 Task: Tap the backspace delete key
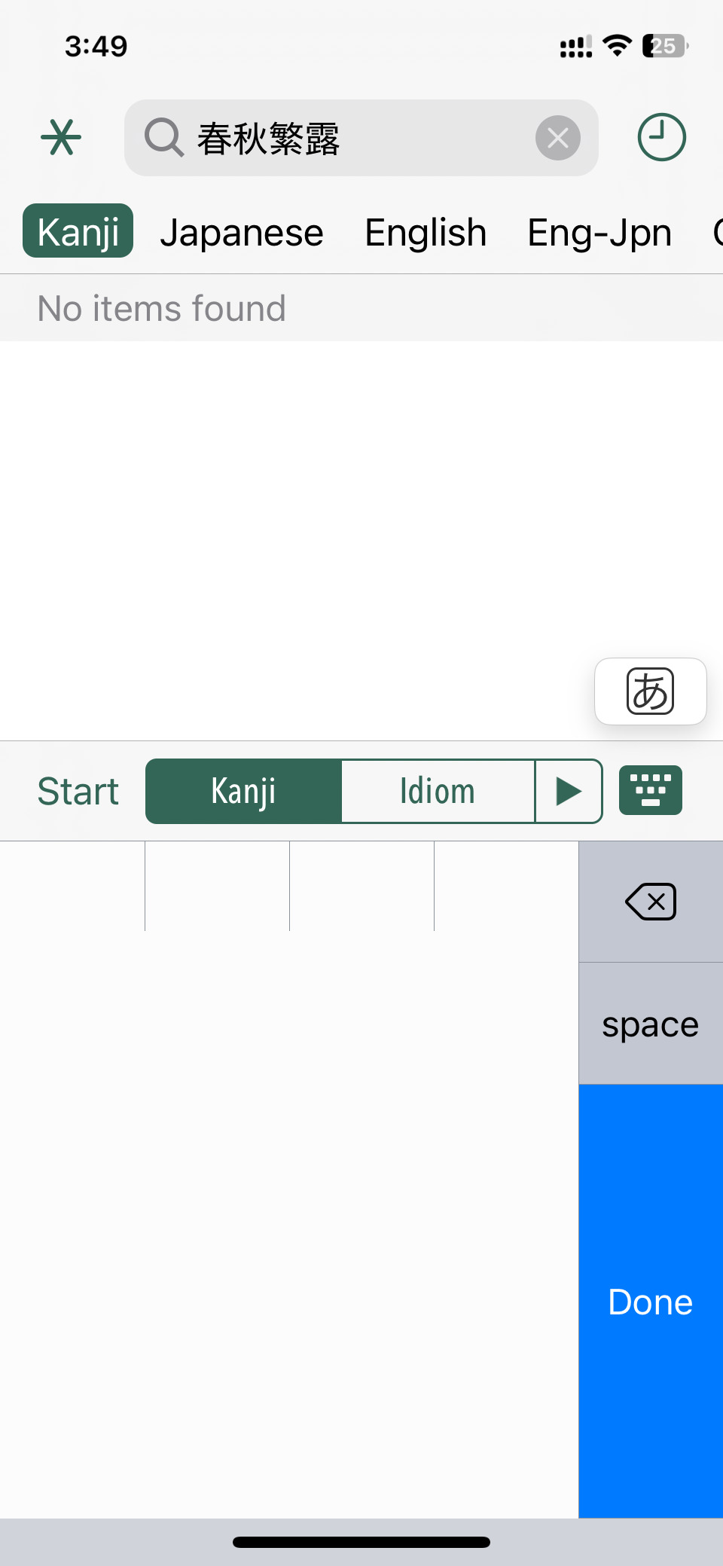tap(651, 902)
